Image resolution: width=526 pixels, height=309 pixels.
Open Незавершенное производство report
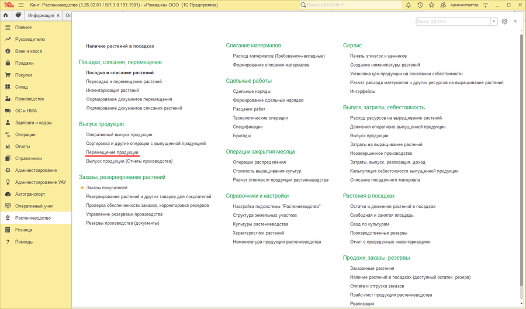click(381, 154)
